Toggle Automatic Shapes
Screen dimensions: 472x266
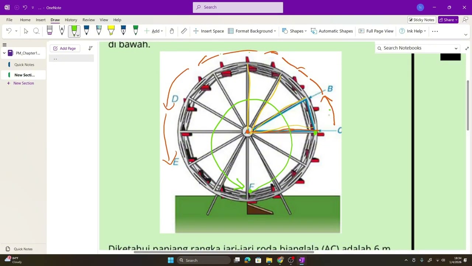pyautogui.click(x=332, y=31)
